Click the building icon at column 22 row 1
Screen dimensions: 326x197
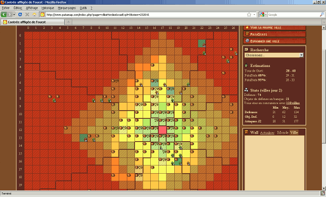tap(204, 45)
